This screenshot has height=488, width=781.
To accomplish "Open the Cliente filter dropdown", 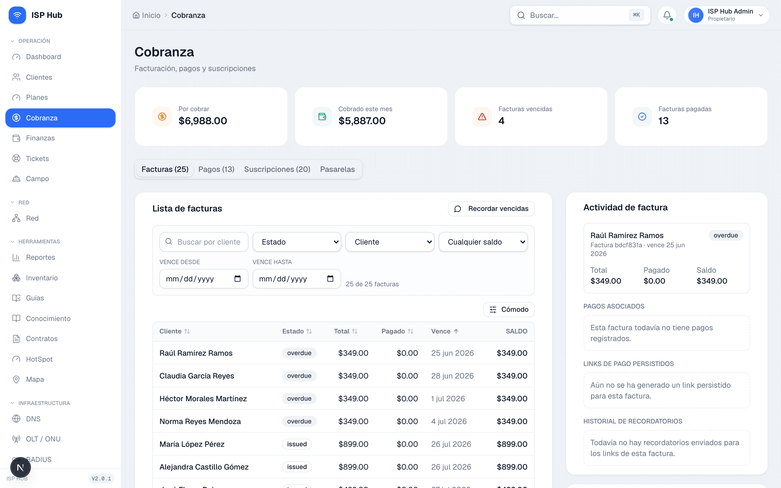I will [390, 242].
